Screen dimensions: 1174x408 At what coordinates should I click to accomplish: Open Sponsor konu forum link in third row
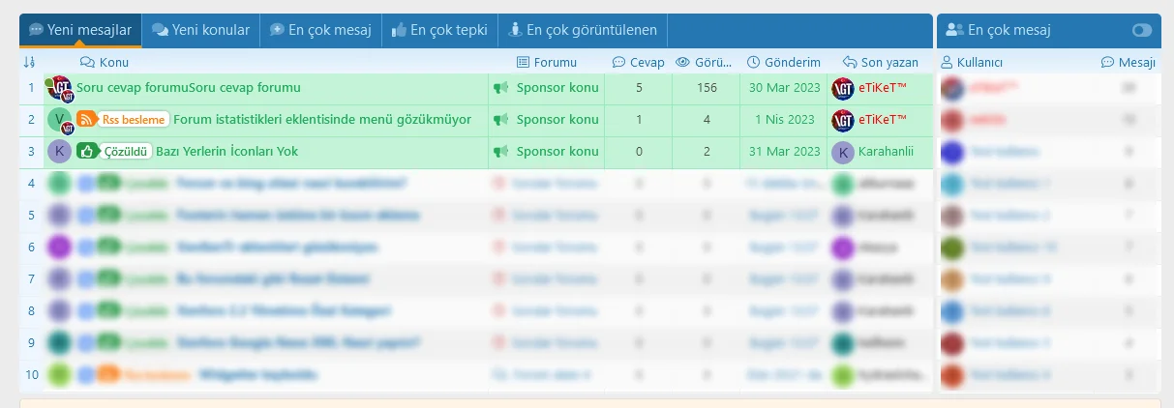[x=557, y=152]
